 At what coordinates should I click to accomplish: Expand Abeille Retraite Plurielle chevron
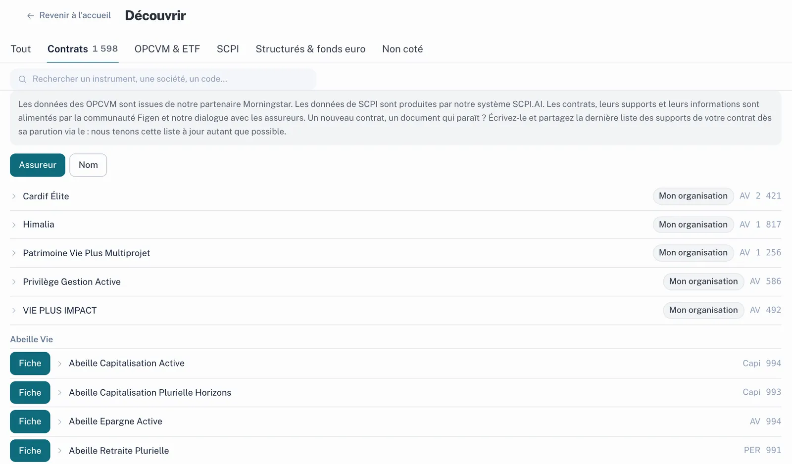click(x=60, y=451)
